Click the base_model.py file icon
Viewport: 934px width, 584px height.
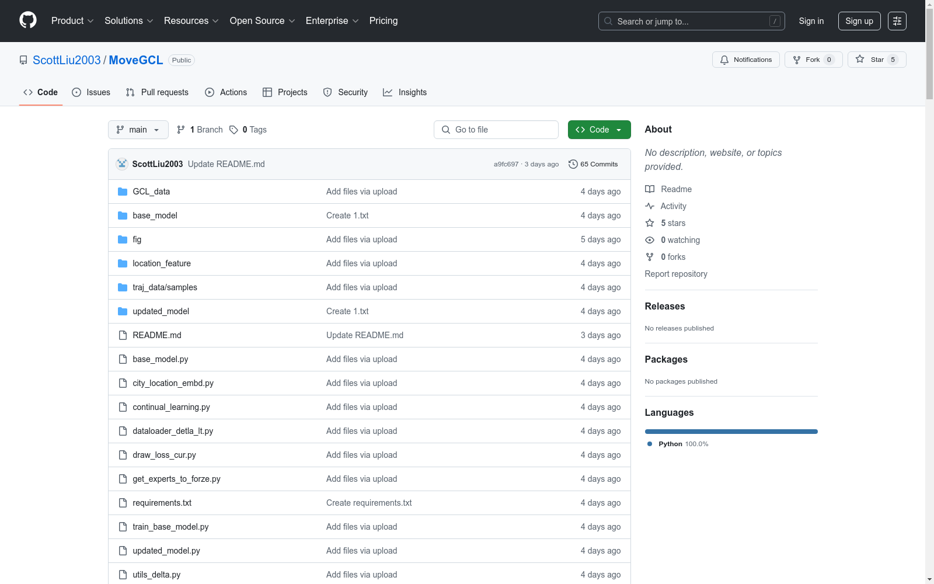[123, 359]
